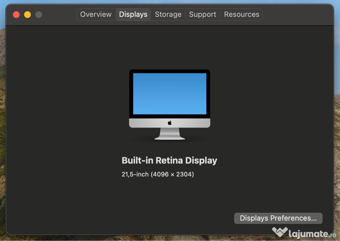
Task: Click the iMac illustration's aluminum stand
Action: [x=170, y=134]
